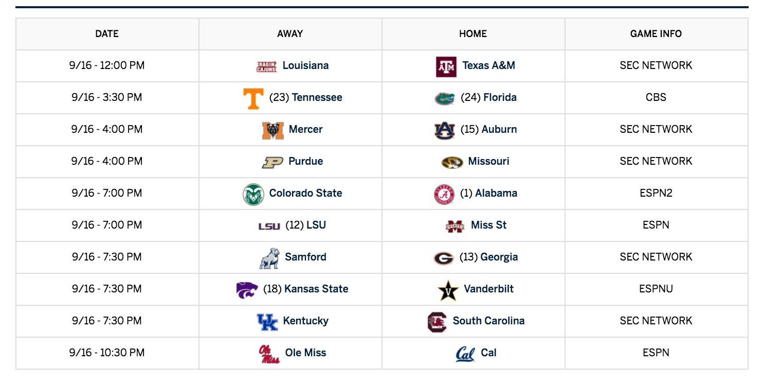This screenshot has height=382, width=762.
Task: Follow the Samford team link
Action: [306, 257]
